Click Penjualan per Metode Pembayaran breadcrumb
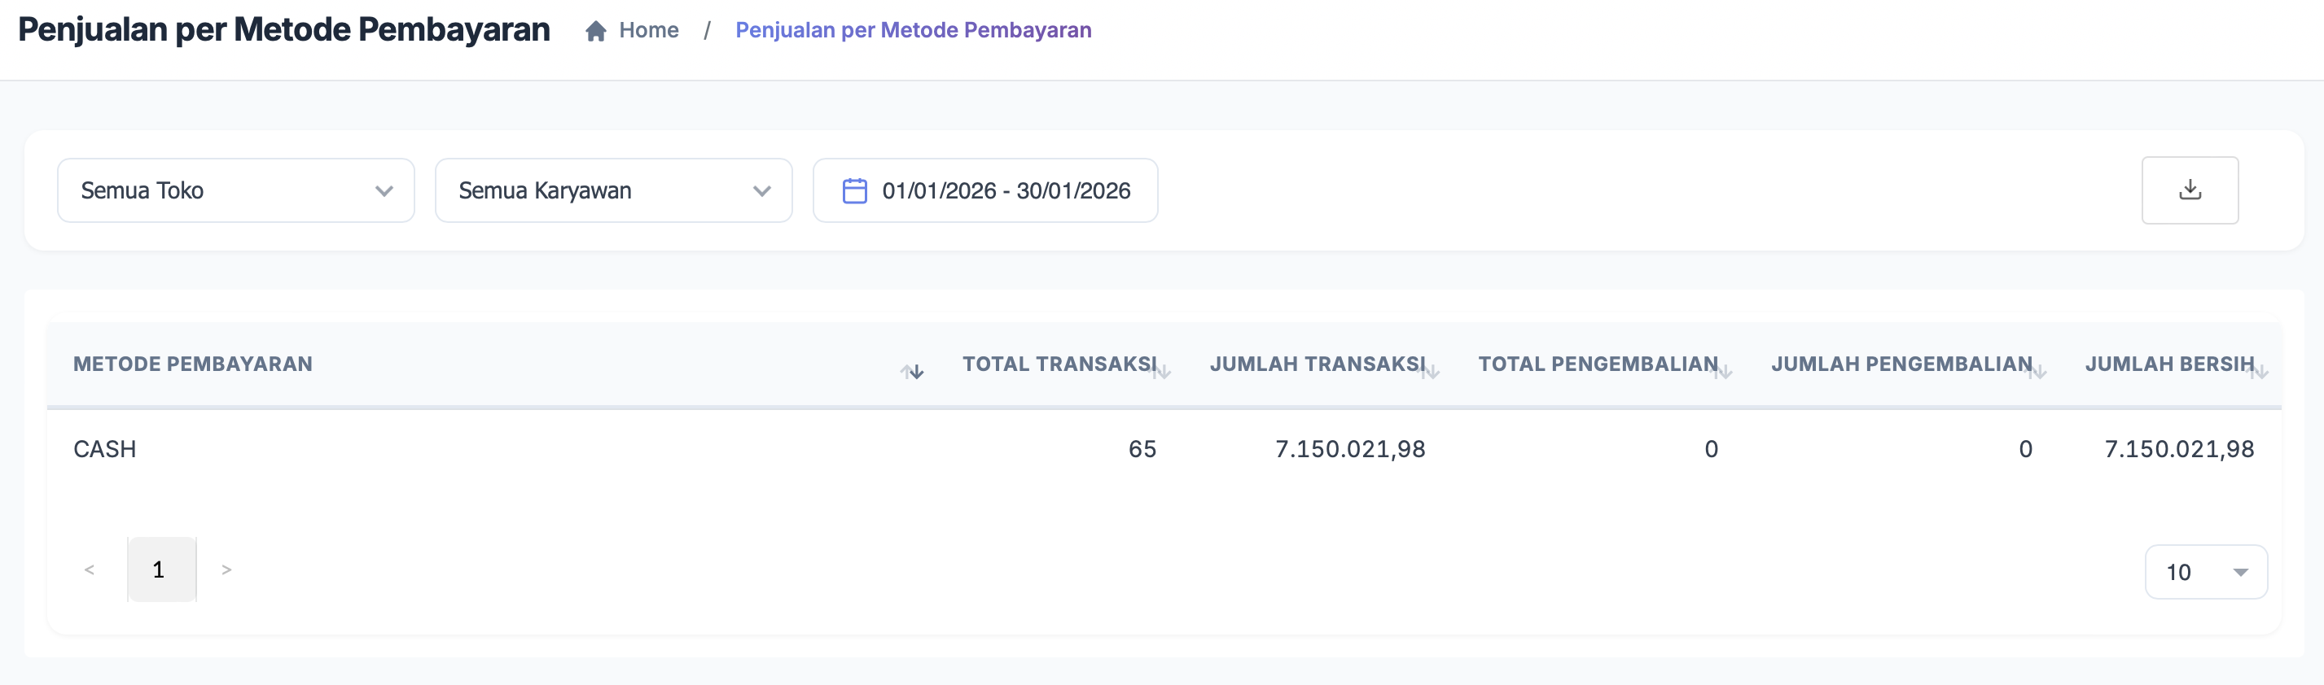 pos(913,31)
